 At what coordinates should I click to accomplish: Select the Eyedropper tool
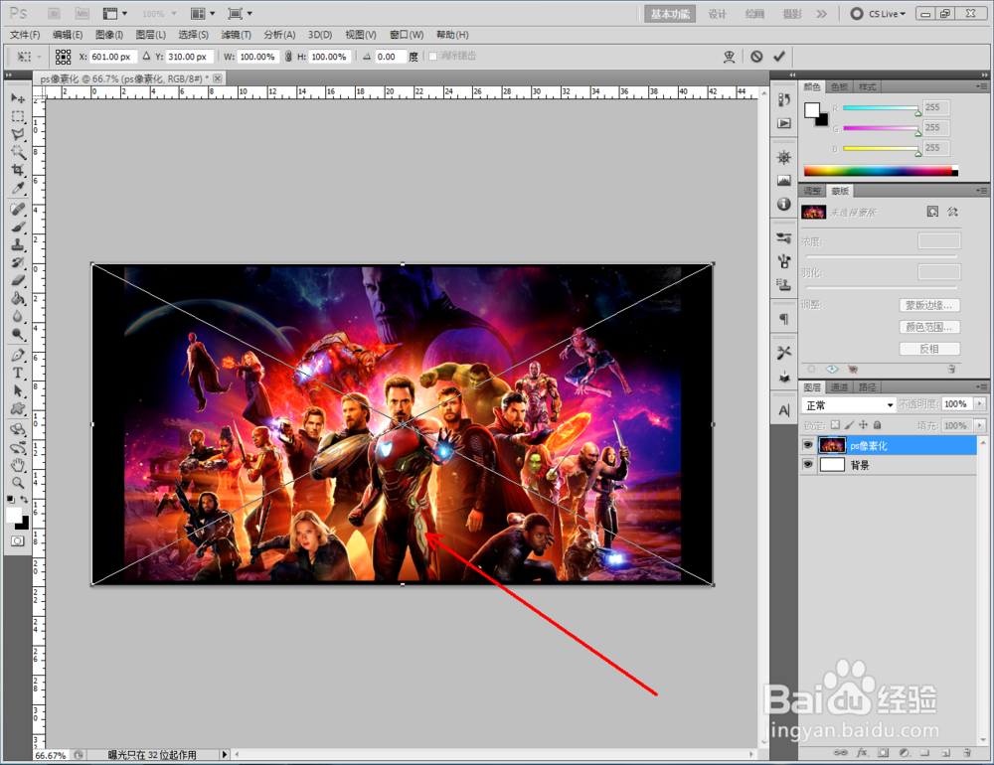(18, 188)
